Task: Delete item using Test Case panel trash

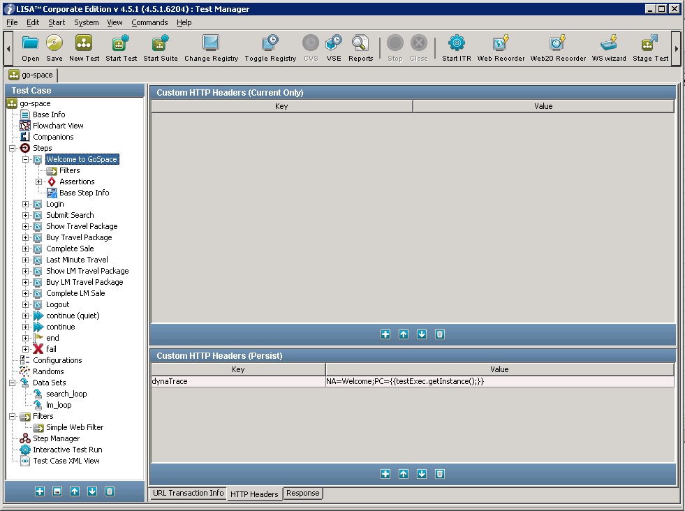Action: 110,491
